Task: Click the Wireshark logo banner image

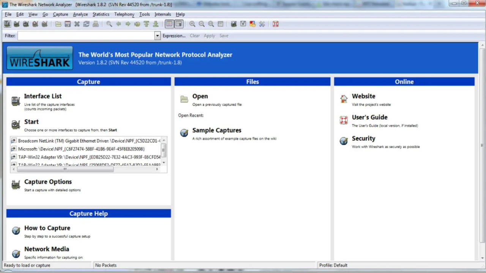Action: click(x=39, y=58)
